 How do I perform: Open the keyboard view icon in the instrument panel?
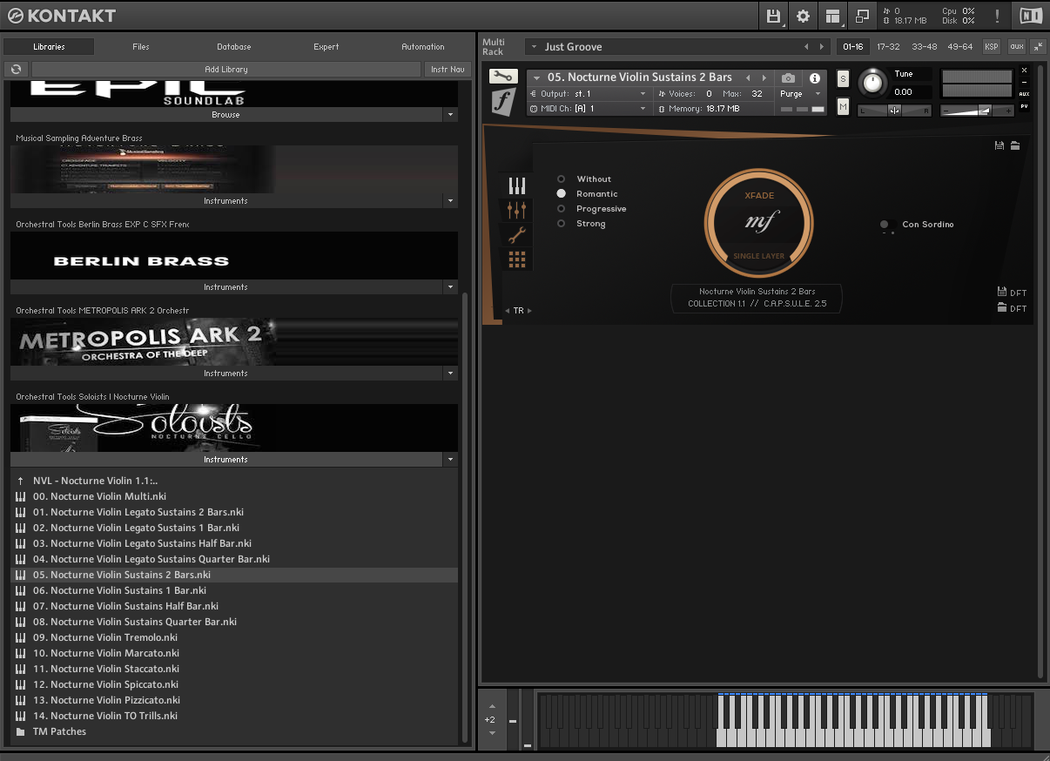[517, 185]
